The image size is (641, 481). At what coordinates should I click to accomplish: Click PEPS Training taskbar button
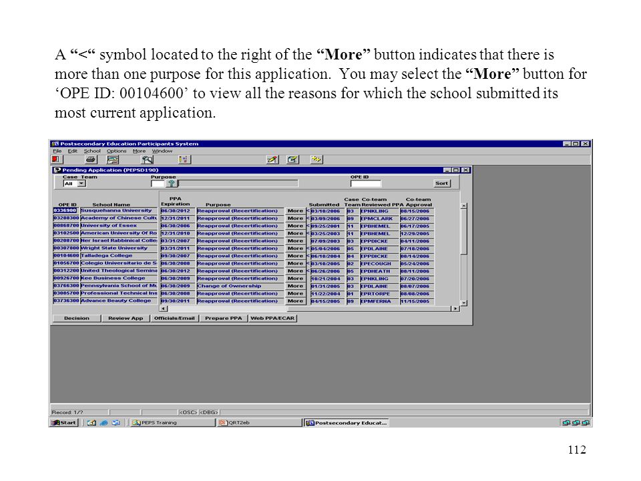(x=172, y=422)
